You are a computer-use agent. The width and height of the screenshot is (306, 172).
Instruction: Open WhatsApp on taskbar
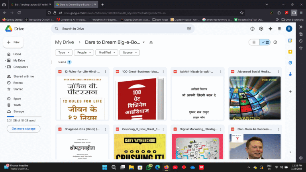point(149,167)
